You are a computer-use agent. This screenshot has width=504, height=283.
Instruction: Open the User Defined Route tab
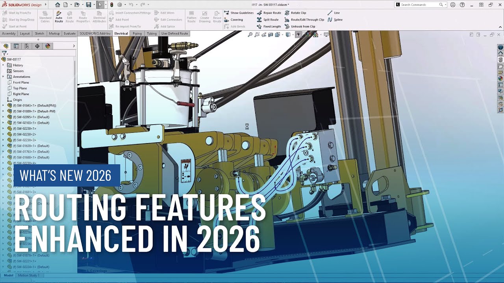point(175,33)
